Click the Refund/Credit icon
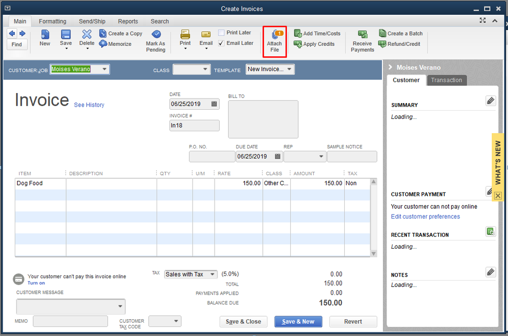Image resolution: width=508 pixels, height=336 pixels. [382, 44]
